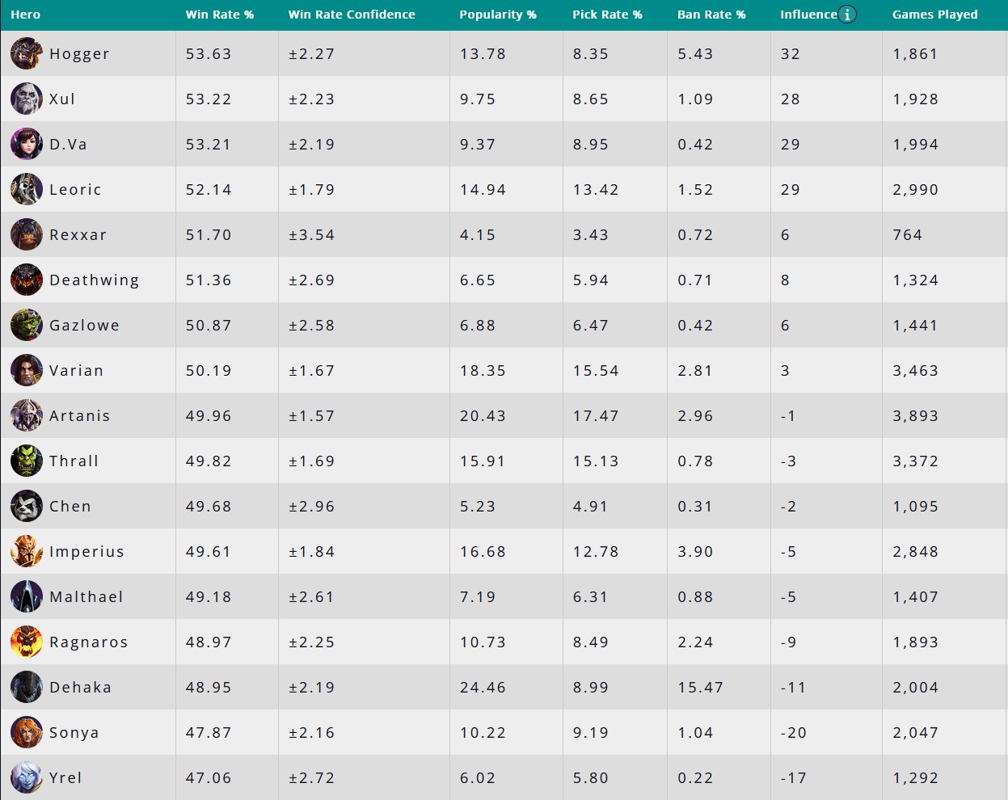The image size is (1008, 800).
Task: Sort by Popularity % column header
Action: [x=498, y=15]
